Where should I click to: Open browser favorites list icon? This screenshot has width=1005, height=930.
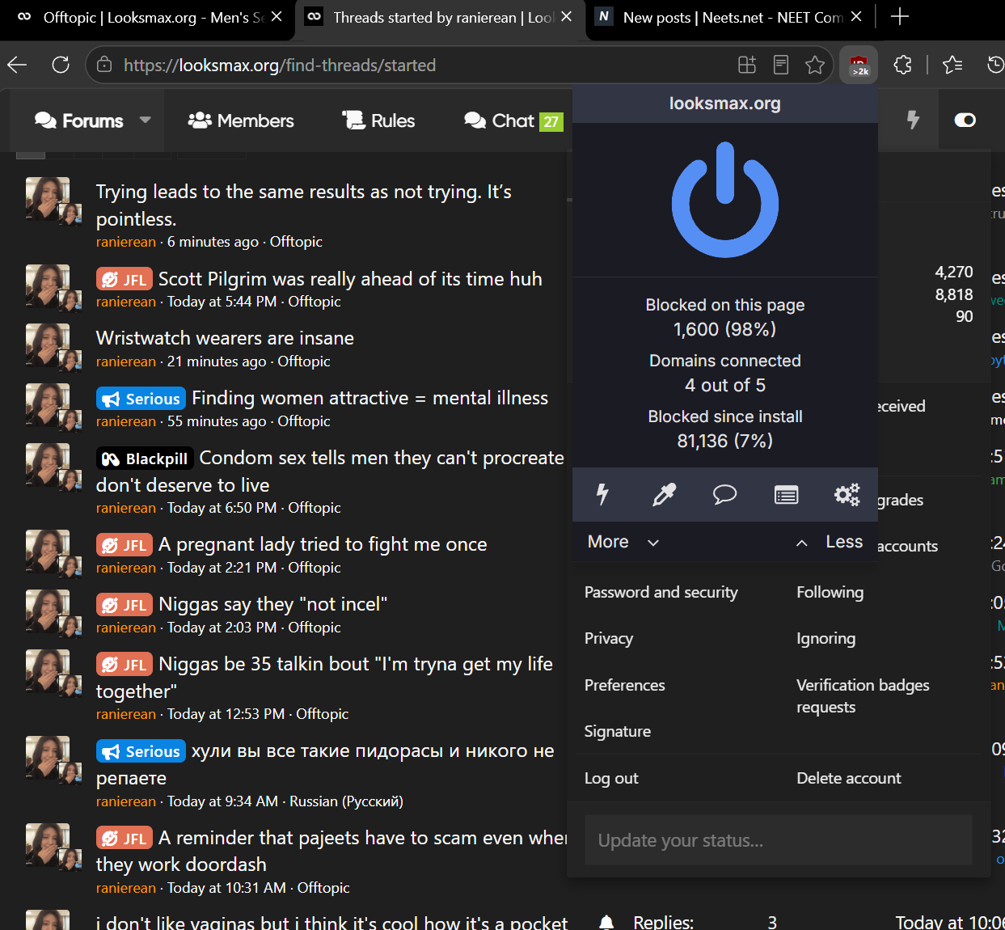tap(952, 65)
